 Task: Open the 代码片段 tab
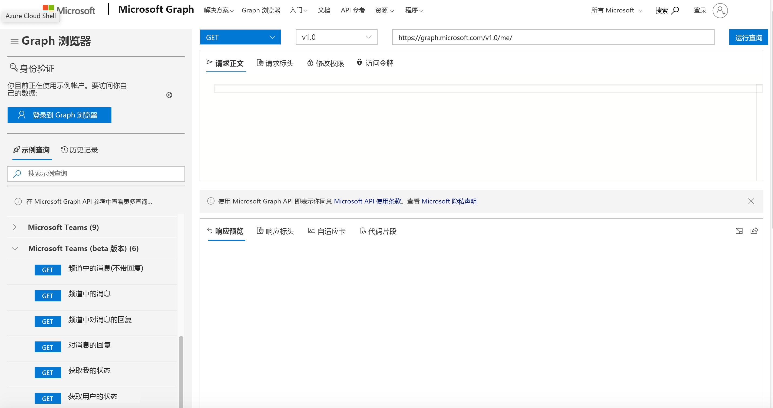point(378,231)
